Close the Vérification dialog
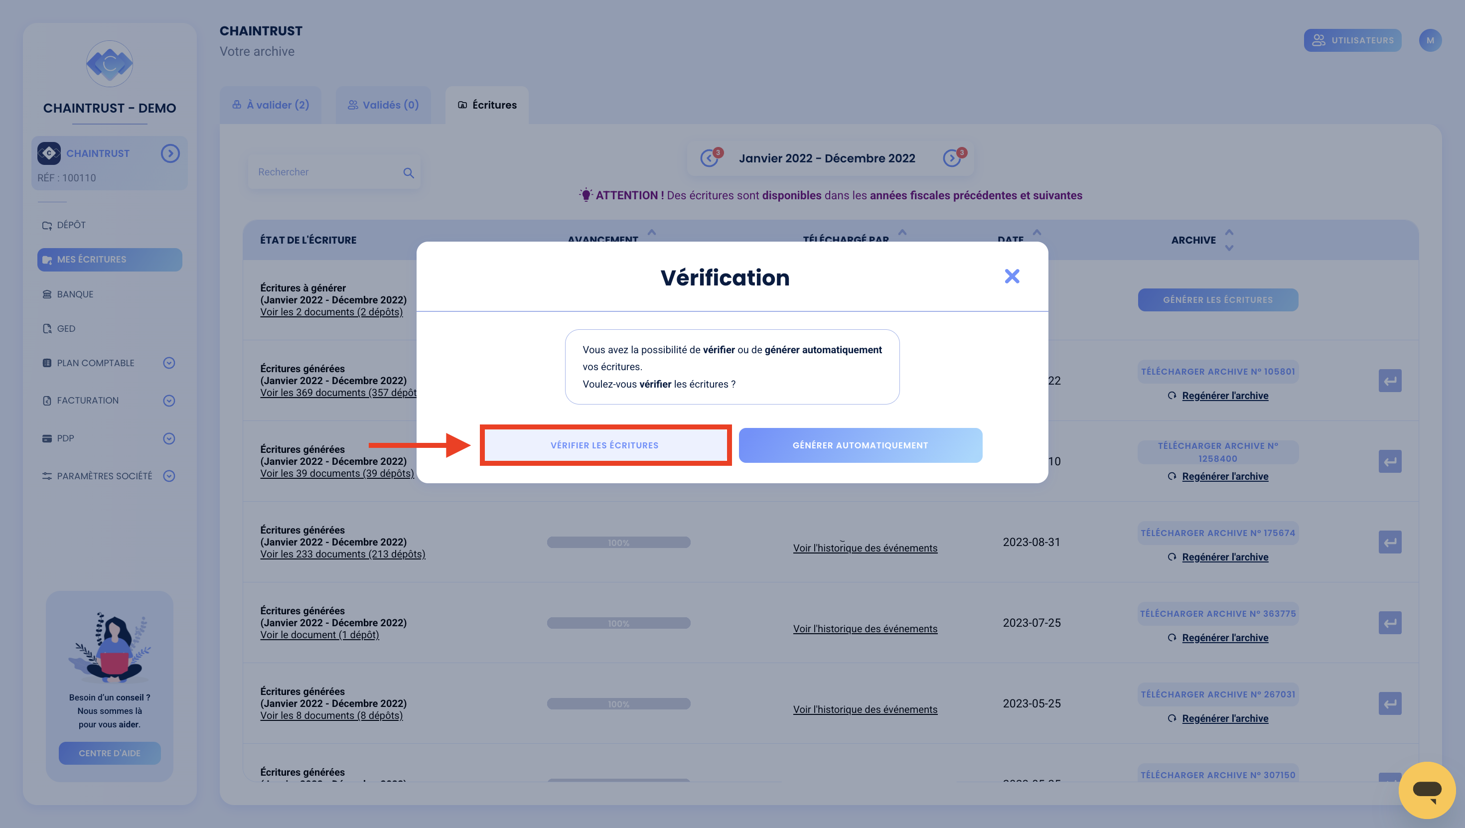1465x828 pixels. (1012, 276)
